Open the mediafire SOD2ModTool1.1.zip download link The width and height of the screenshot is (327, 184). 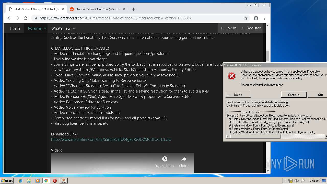pos(111,139)
